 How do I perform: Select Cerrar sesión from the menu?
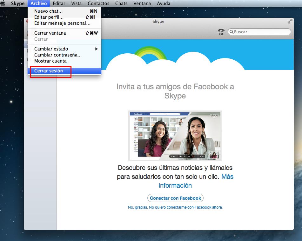tap(49, 71)
